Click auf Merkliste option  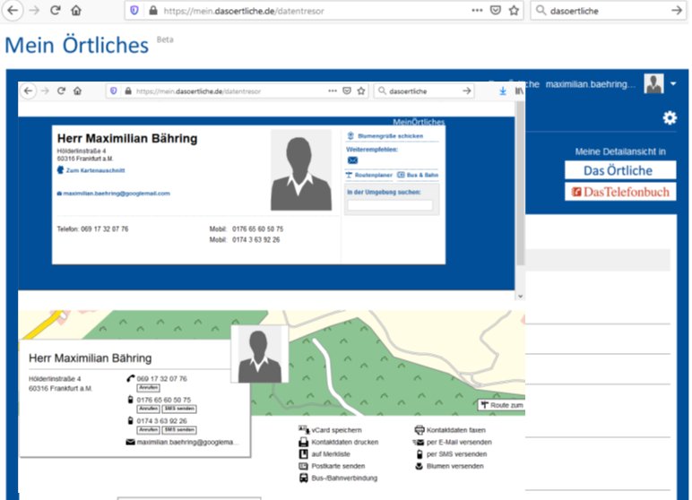click(324, 453)
